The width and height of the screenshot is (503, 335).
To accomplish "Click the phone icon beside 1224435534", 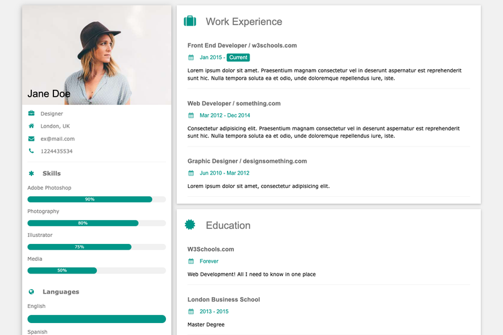I will coord(31,151).
